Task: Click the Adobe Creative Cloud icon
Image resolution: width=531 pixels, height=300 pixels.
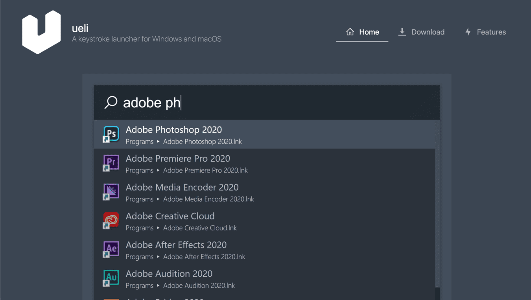Action: tap(111, 220)
